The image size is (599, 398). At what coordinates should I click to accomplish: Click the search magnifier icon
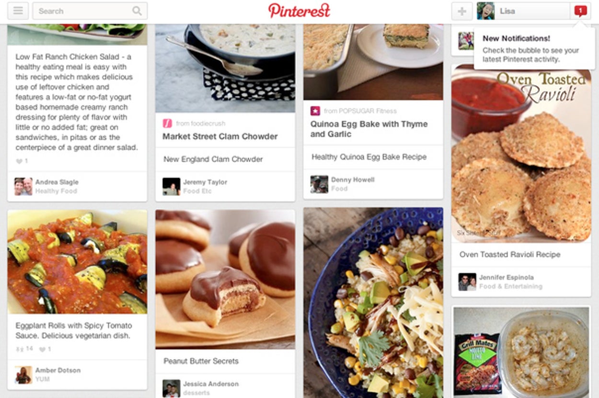tap(137, 11)
